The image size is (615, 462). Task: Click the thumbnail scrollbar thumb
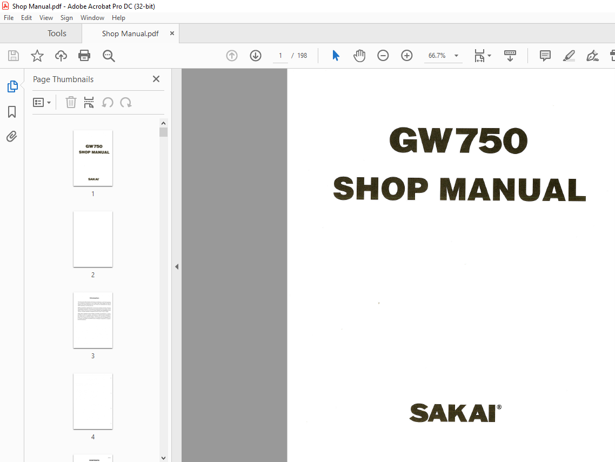click(164, 132)
